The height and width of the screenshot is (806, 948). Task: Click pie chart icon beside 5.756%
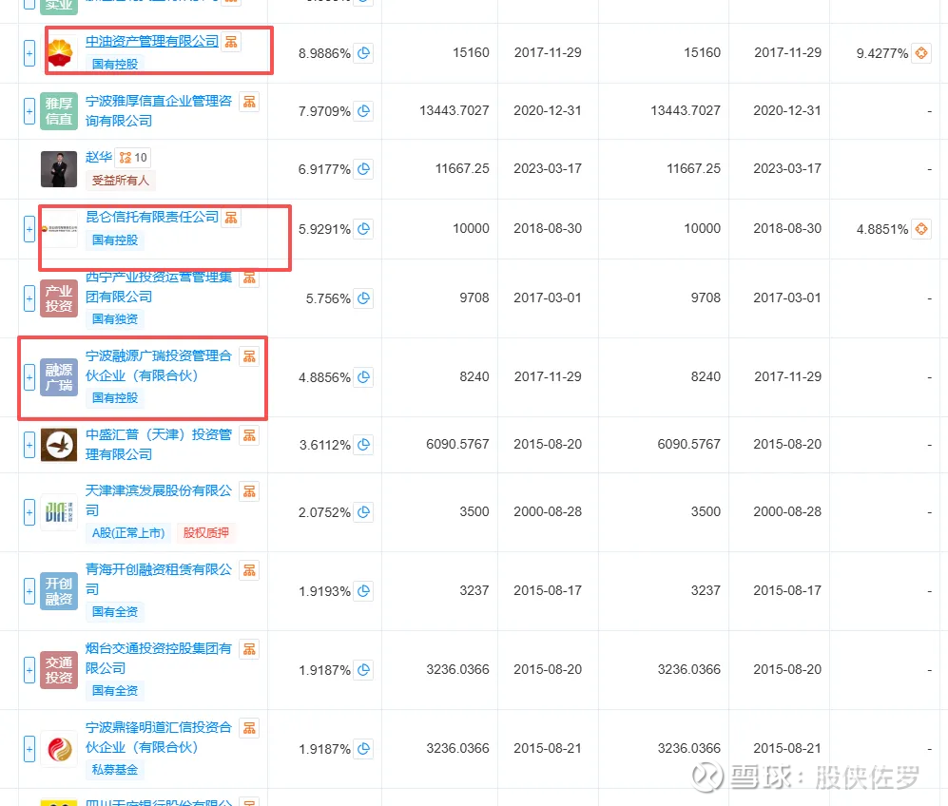coord(363,298)
